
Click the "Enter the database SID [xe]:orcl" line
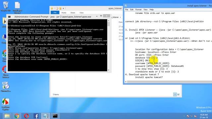pos(27,57)
